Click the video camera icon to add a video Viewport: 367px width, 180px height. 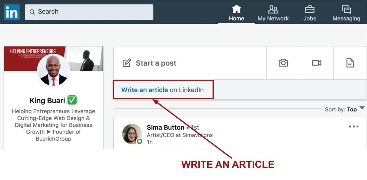317,63
